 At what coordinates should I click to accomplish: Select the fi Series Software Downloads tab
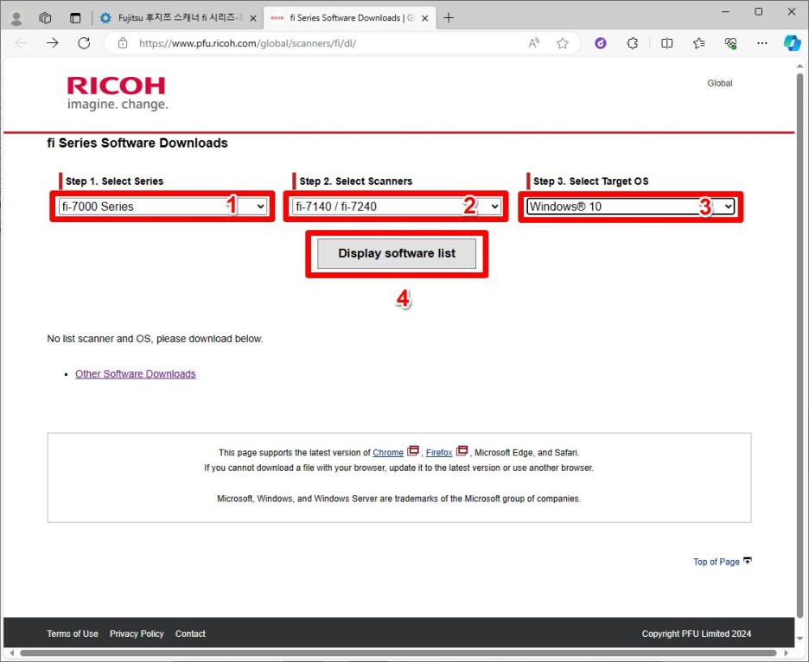coord(350,18)
